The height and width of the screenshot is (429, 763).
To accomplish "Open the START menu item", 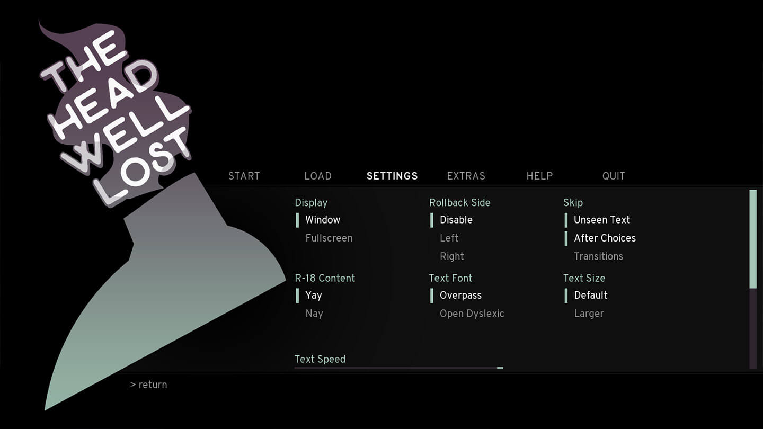I will point(244,176).
